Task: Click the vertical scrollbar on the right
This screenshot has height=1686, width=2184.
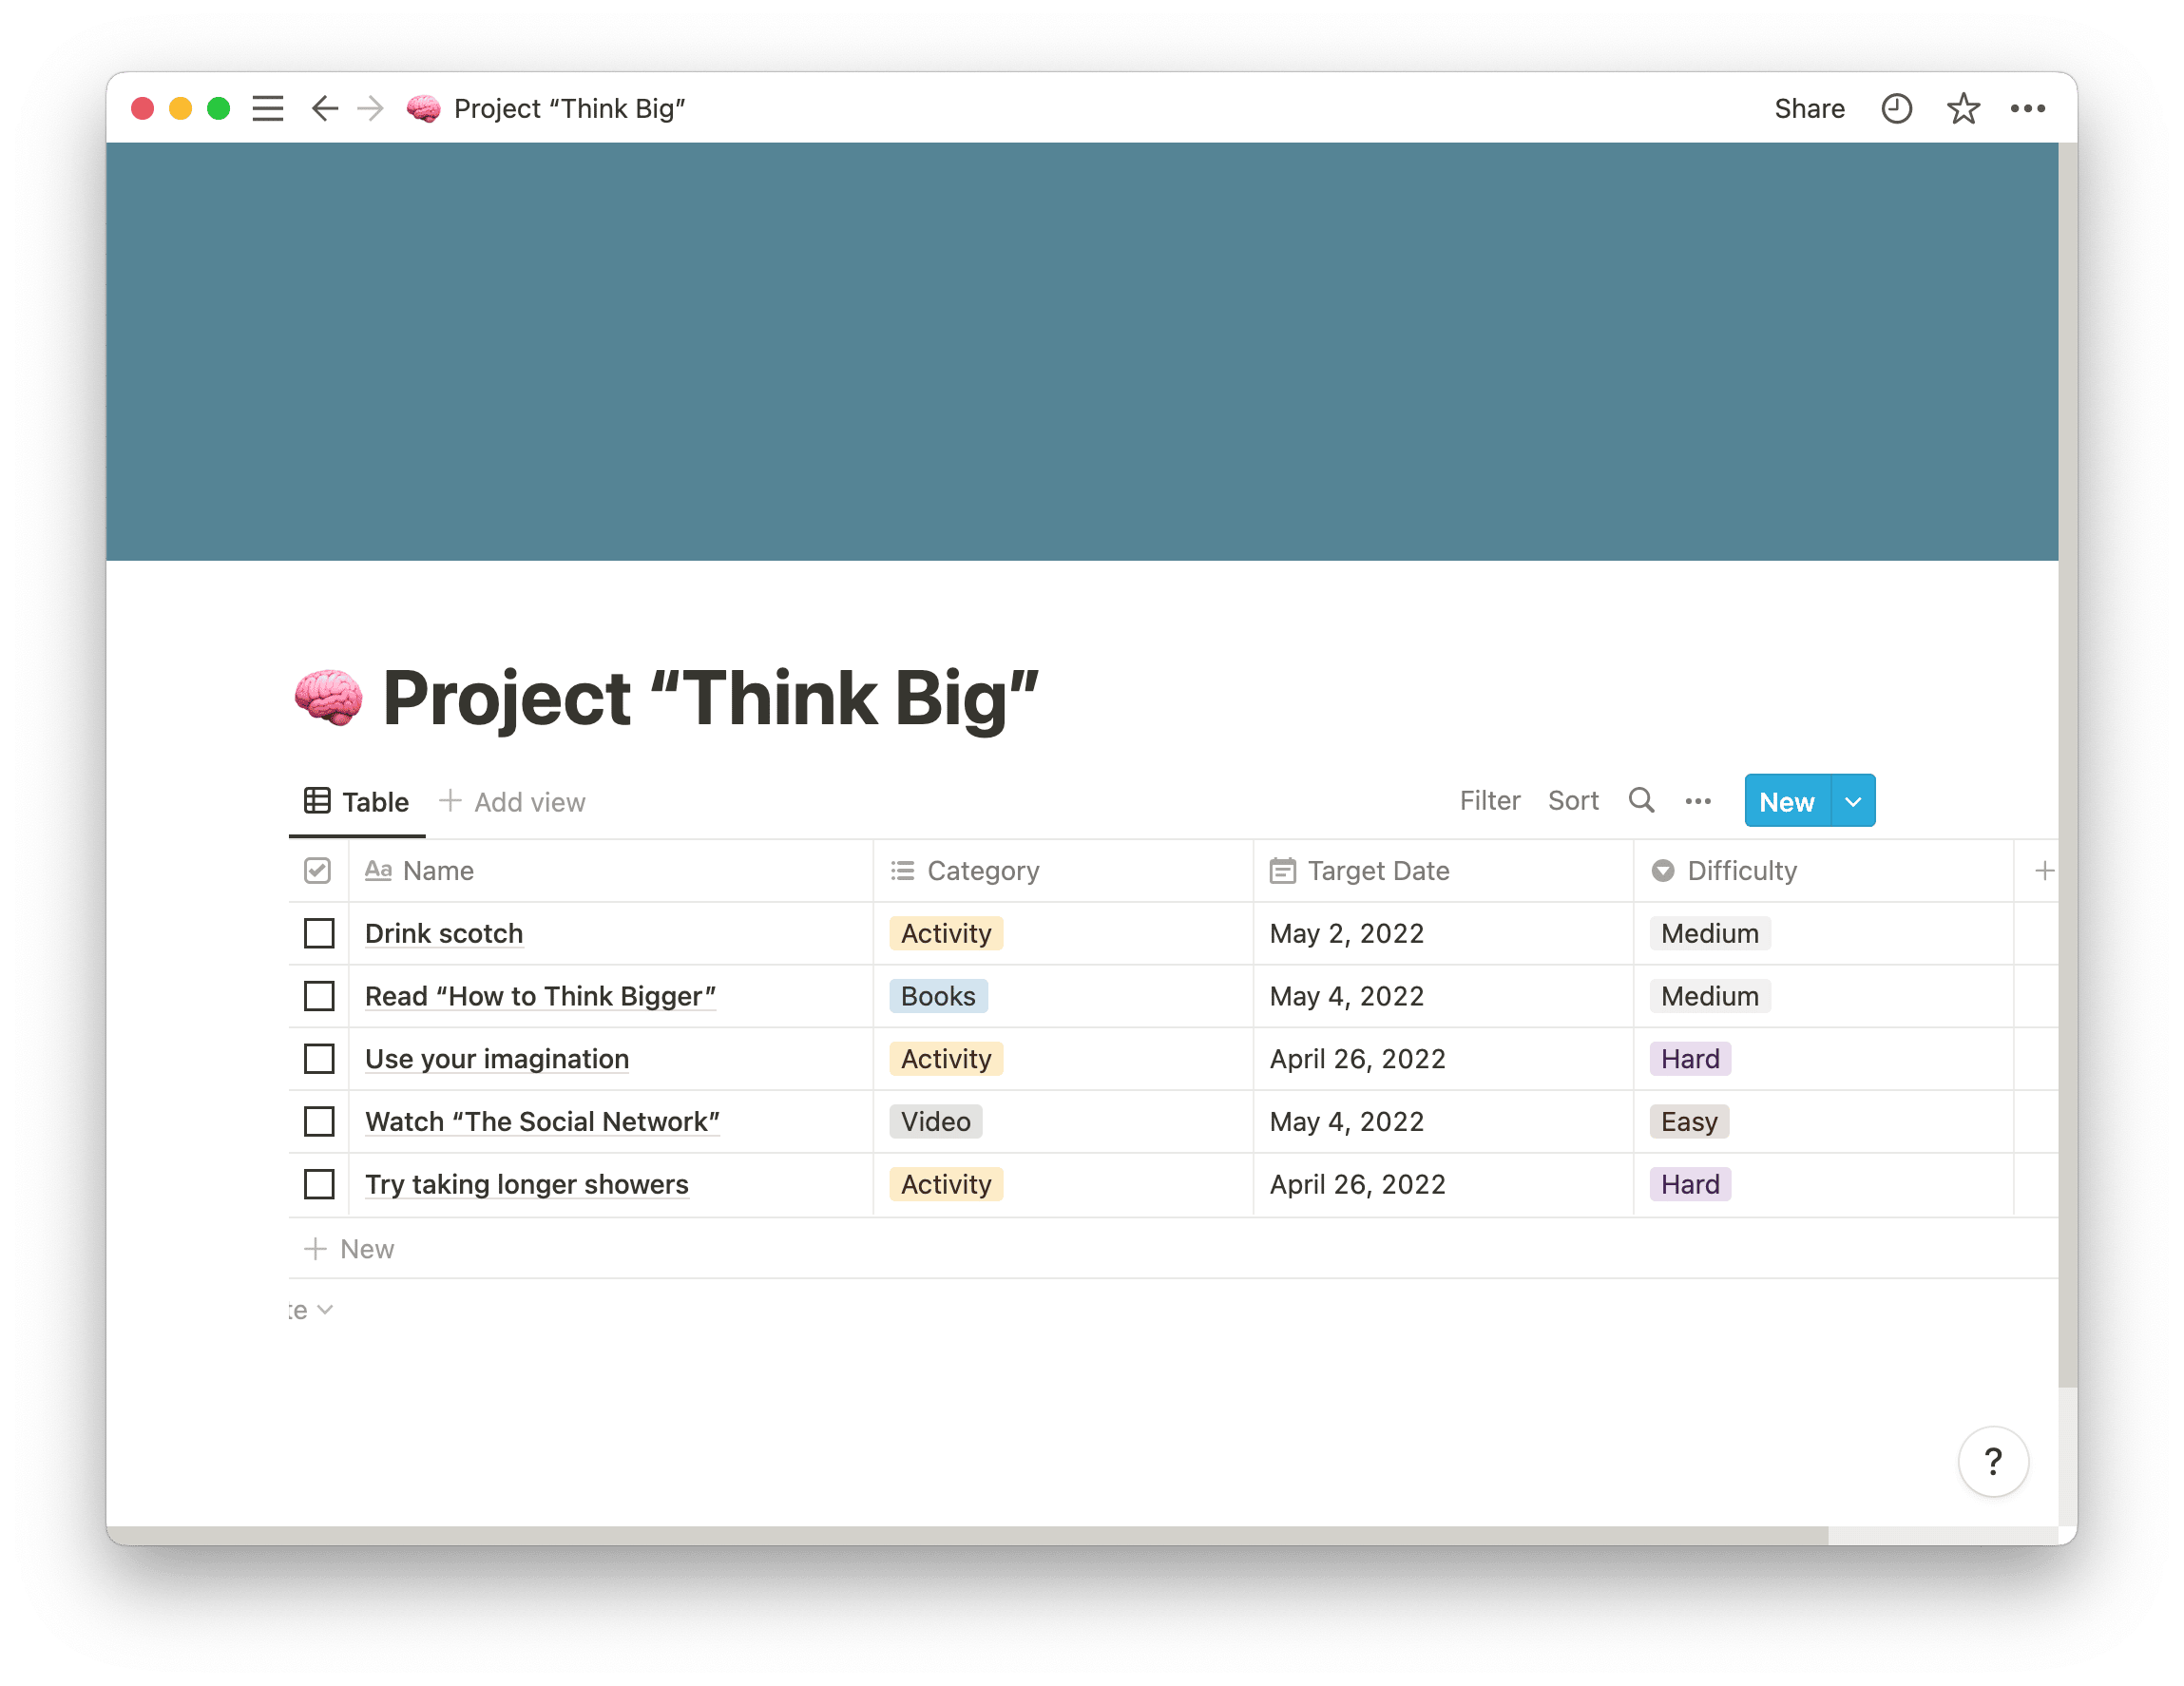Action: coord(2067,765)
